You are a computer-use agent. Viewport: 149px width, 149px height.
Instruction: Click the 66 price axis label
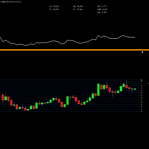(x=142, y=93)
